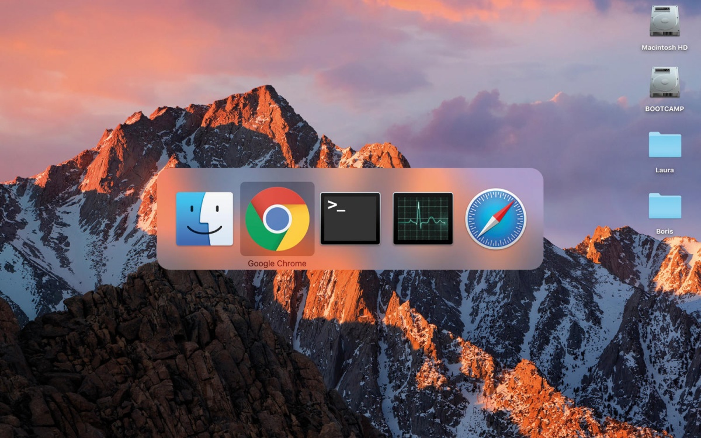701x438 pixels.
Task: Click the "Laura" folder name text
Action: pos(665,171)
